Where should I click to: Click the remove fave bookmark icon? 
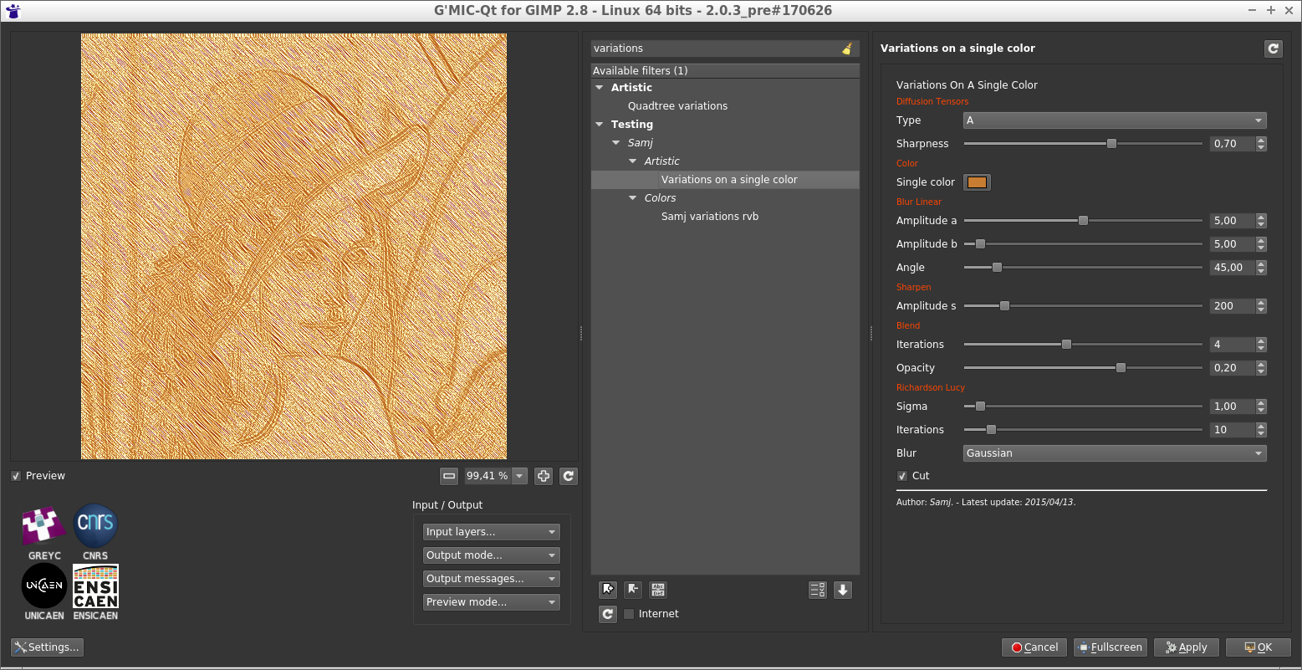point(633,590)
